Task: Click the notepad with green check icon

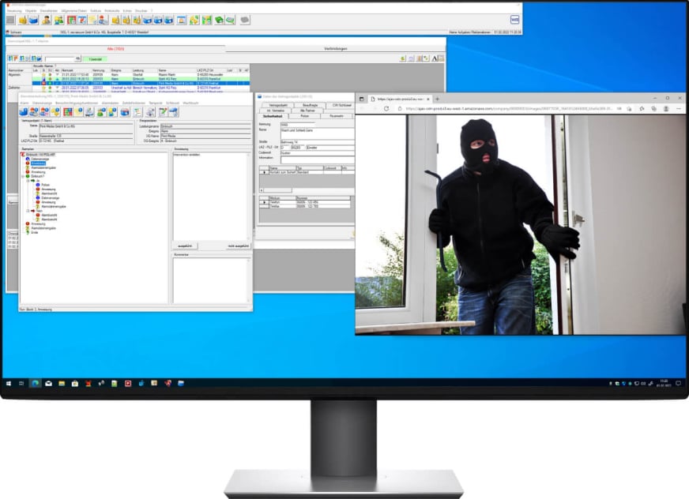Action: [x=163, y=112]
